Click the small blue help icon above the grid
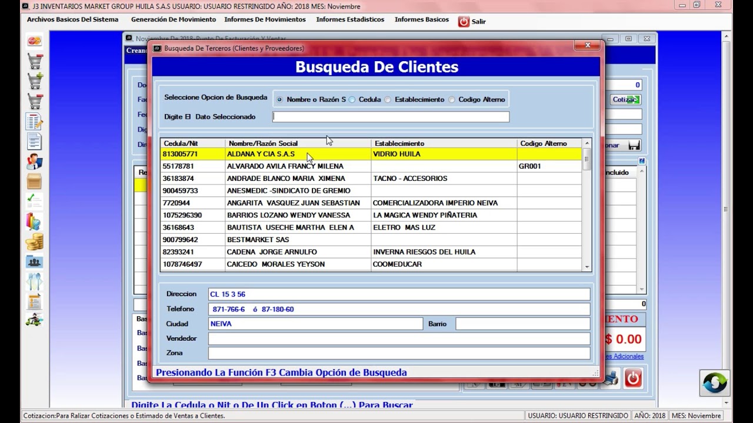 (x=642, y=160)
